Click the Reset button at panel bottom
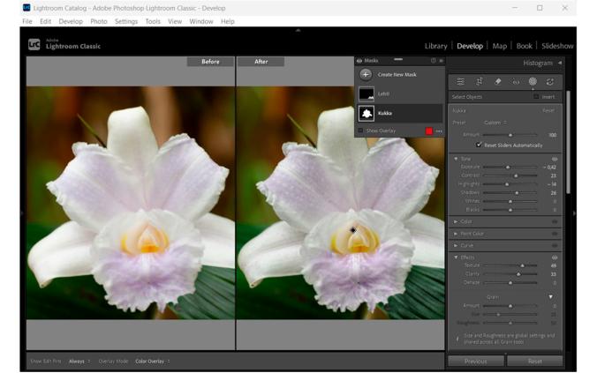Screen dimensions: 597x373 535,362
